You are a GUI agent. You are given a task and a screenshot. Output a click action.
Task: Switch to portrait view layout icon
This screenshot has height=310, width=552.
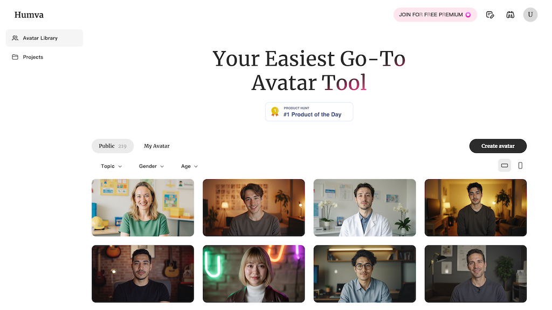520,166
